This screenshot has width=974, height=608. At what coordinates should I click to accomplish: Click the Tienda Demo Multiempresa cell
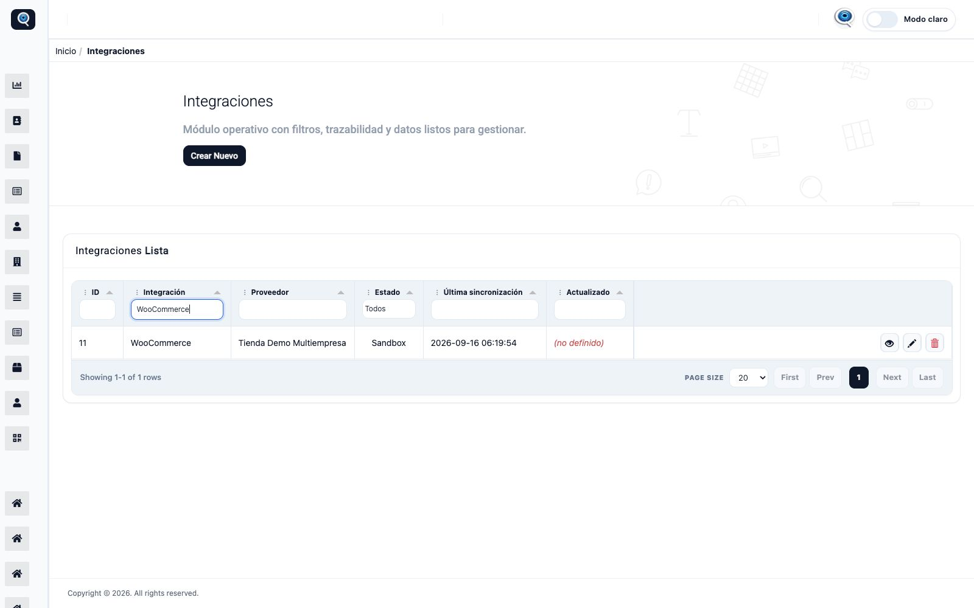[x=292, y=343]
